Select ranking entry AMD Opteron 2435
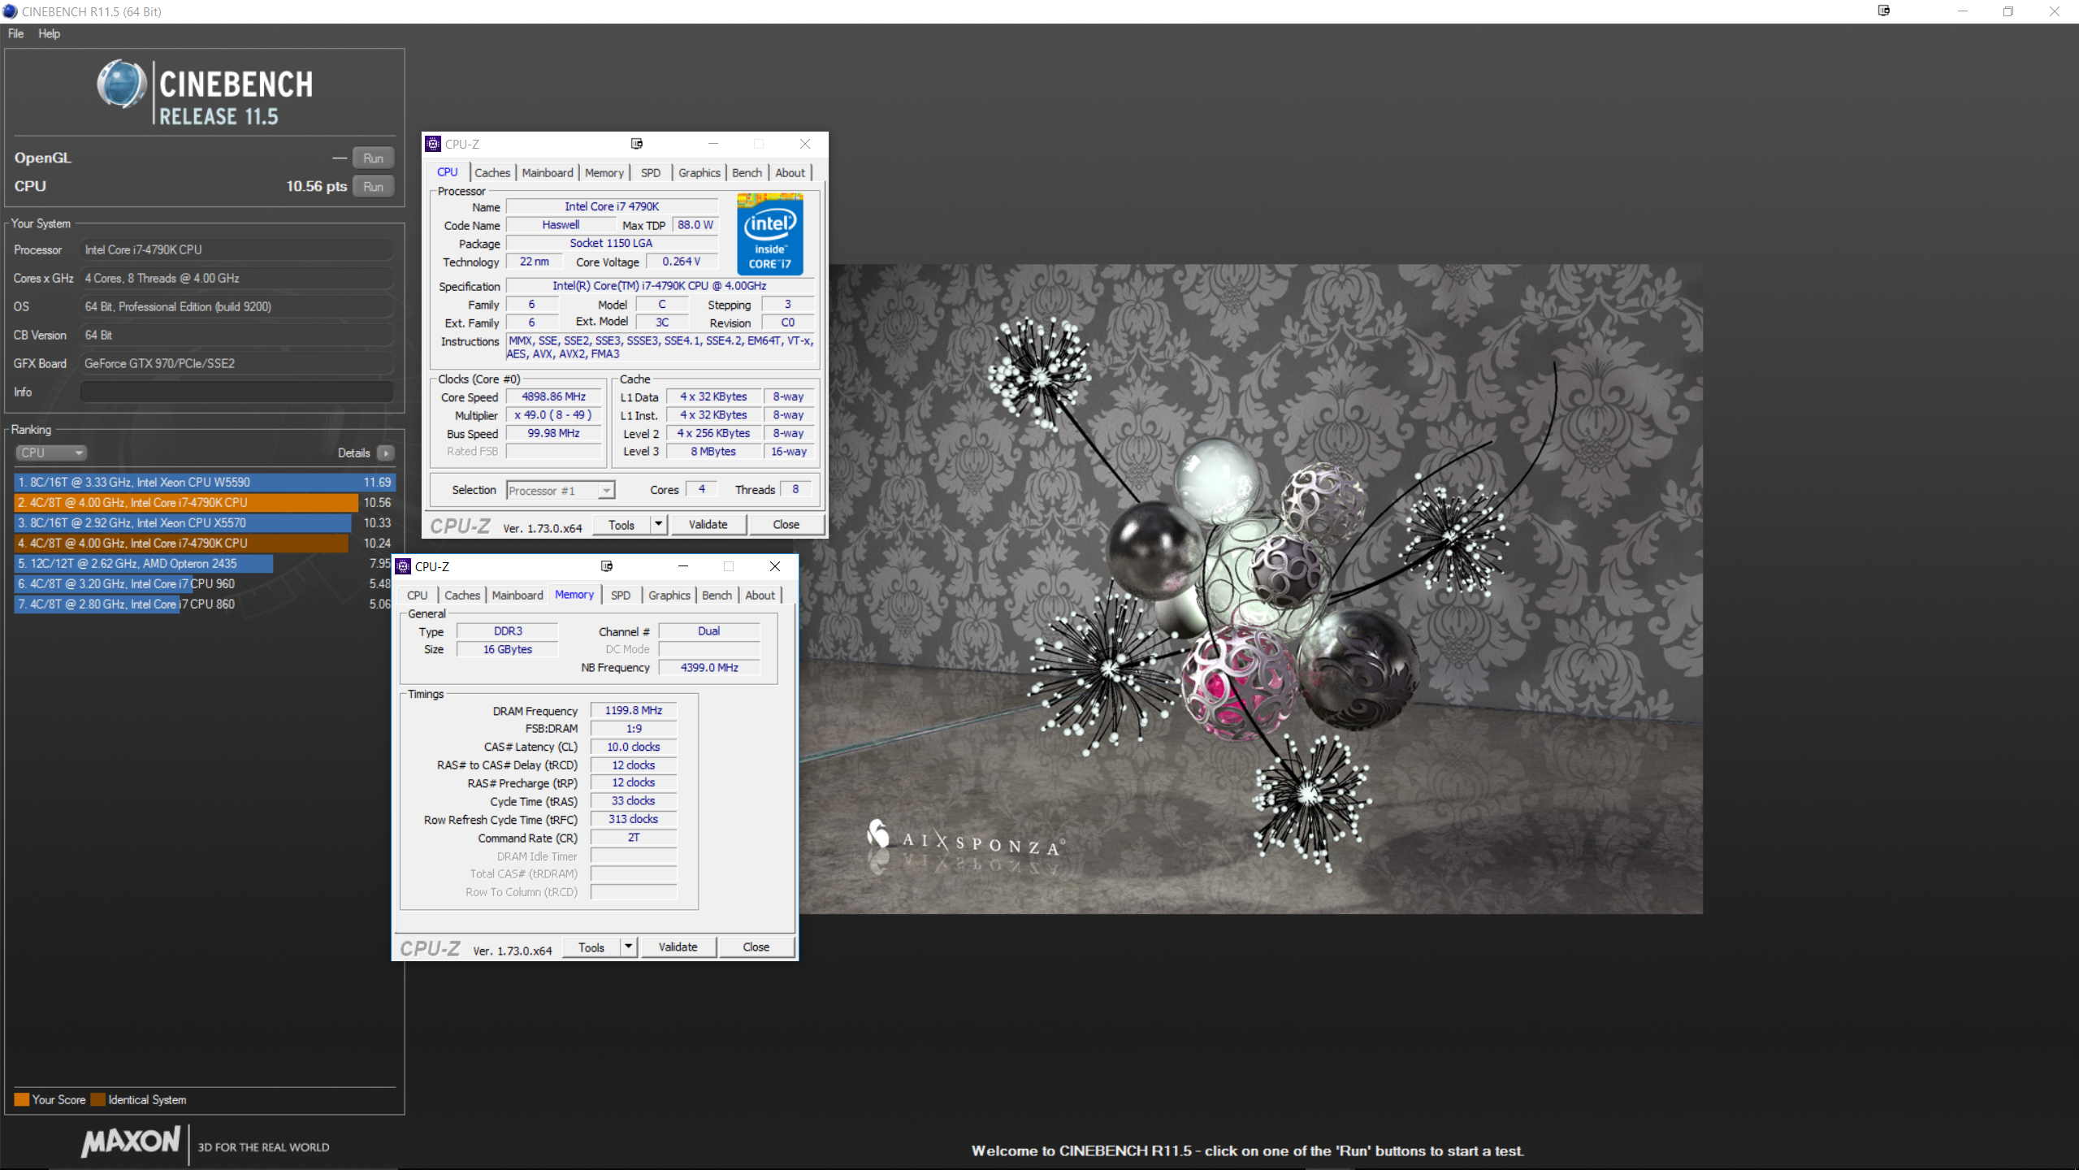Viewport: 2079px width, 1170px height. [x=204, y=563]
